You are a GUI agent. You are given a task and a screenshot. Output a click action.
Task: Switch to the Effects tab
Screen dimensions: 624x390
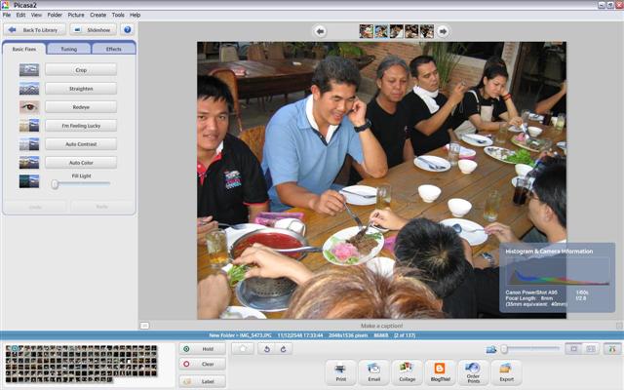113,49
